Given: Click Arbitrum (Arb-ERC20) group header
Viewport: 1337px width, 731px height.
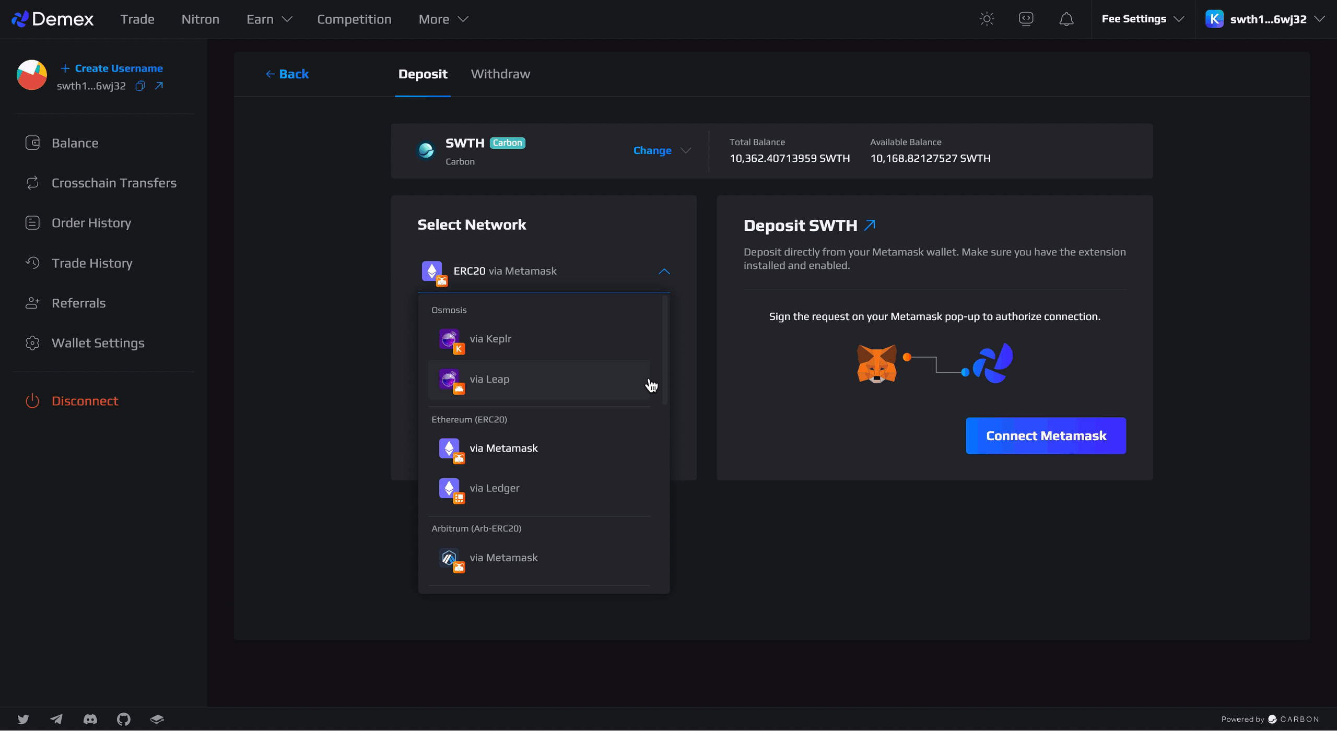Looking at the screenshot, I should point(476,528).
